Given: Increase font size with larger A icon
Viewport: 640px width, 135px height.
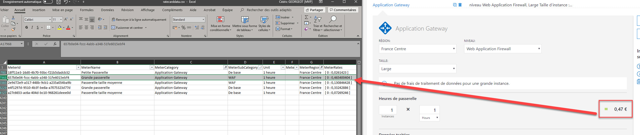Looking at the screenshot, I should pos(66,19).
